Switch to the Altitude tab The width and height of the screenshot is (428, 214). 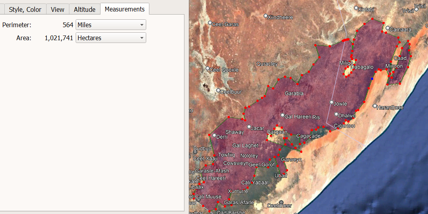(85, 9)
